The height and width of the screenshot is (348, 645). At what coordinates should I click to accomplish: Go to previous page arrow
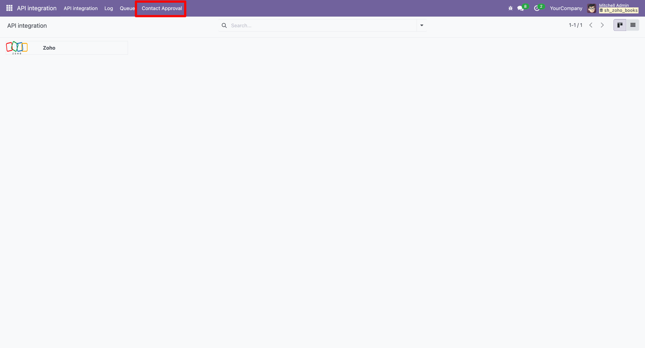[591, 25]
